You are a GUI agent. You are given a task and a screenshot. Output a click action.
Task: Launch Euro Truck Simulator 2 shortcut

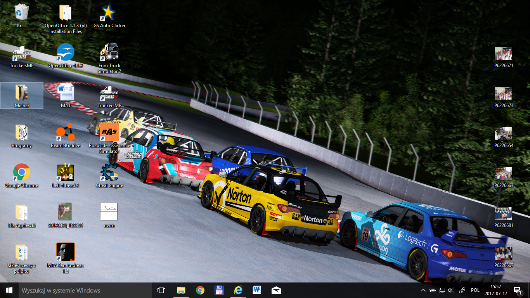(x=109, y=59)
